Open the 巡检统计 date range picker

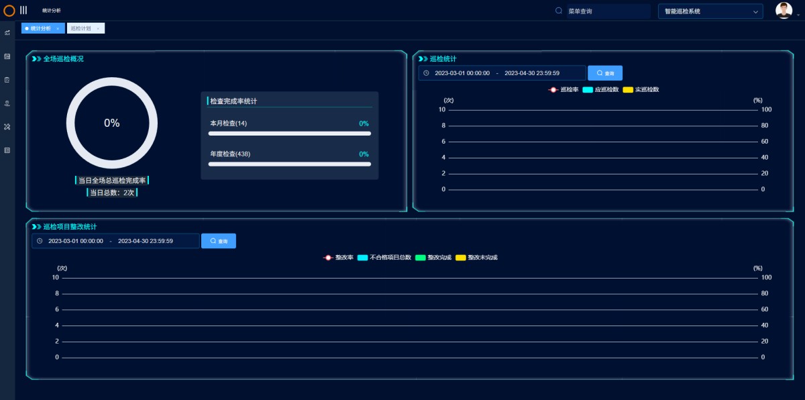pos(502,73)
